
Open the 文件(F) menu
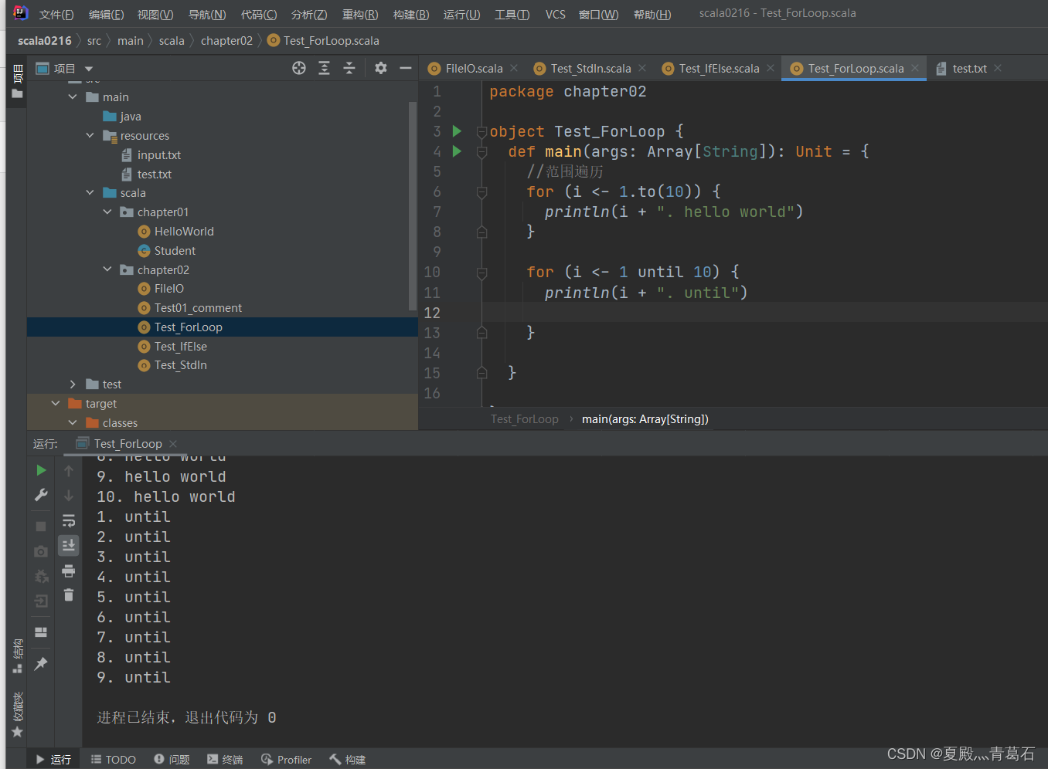pos(56,14)
